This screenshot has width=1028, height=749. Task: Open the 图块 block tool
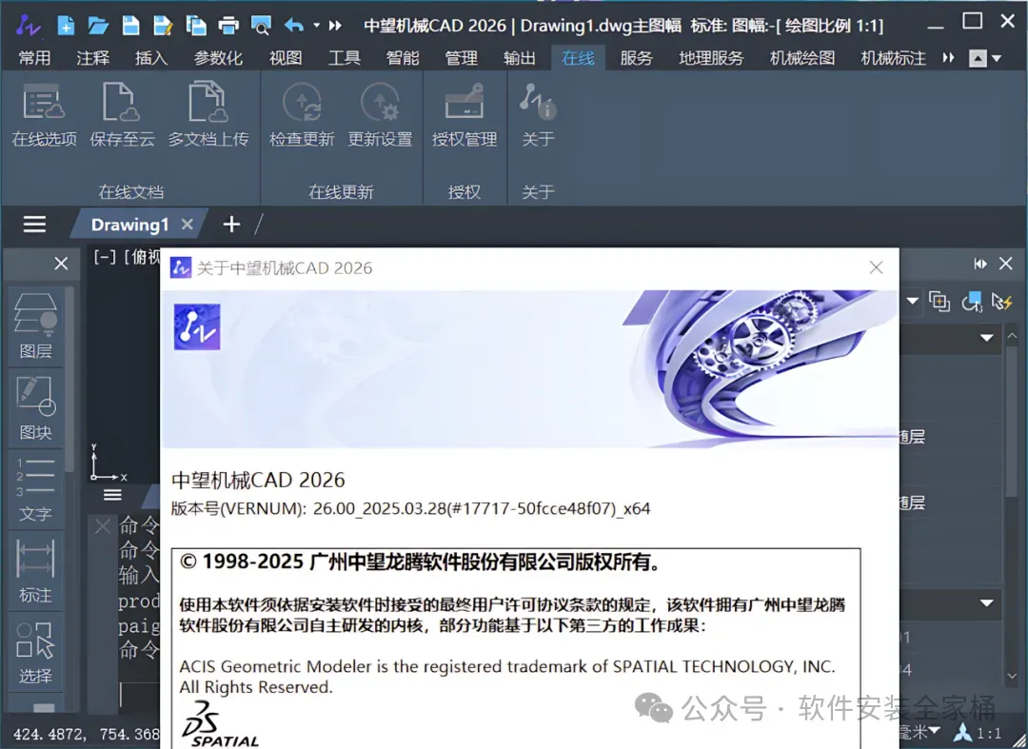(35, 407)
